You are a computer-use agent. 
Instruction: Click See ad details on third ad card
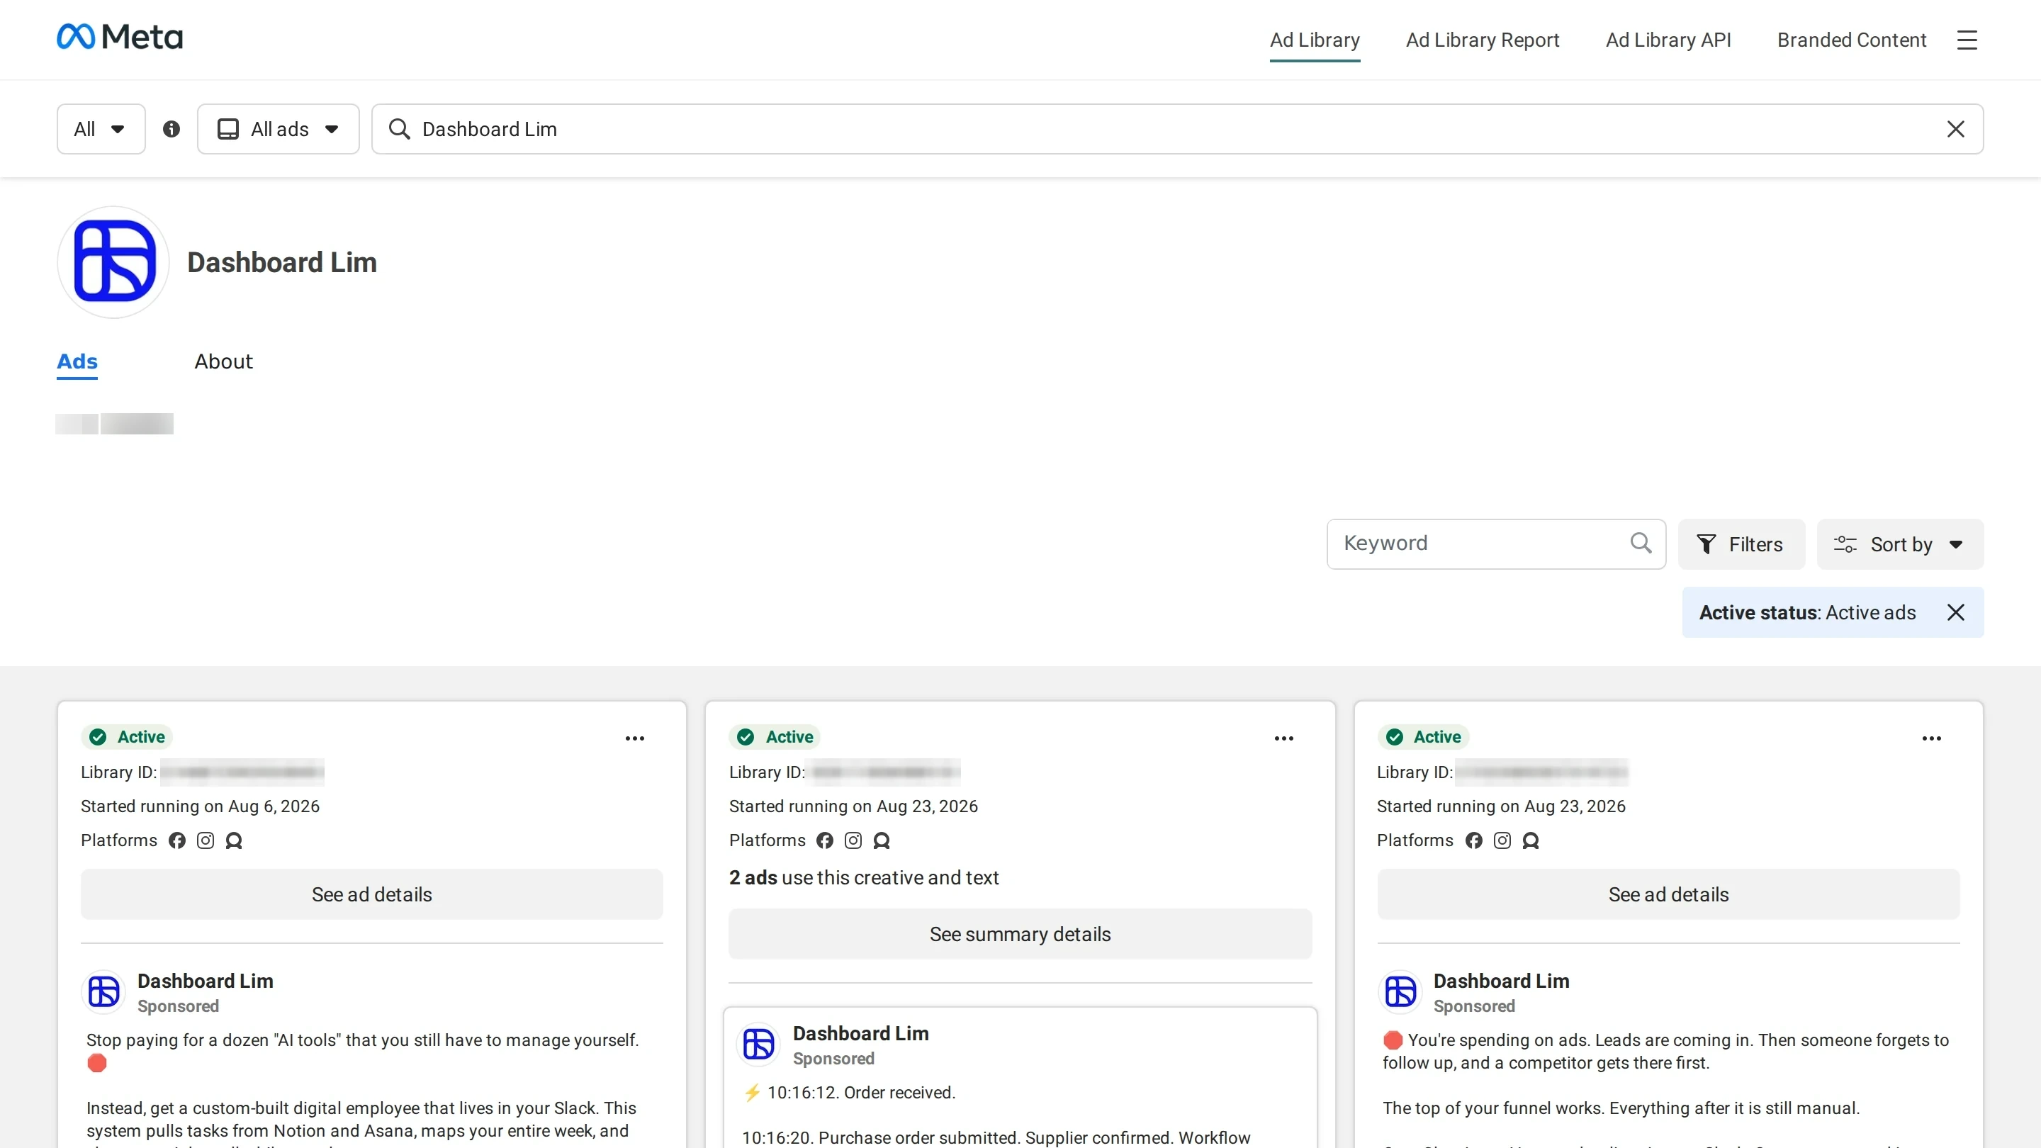(x=1669, y=894)
